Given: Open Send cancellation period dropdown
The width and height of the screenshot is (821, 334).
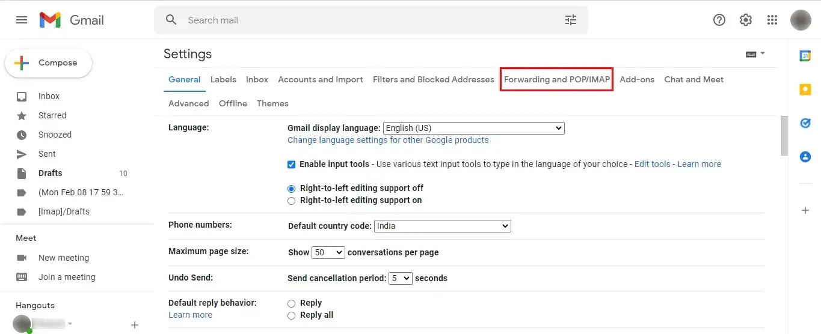Looking at the screenshot, I should click(x=401, y=278).
